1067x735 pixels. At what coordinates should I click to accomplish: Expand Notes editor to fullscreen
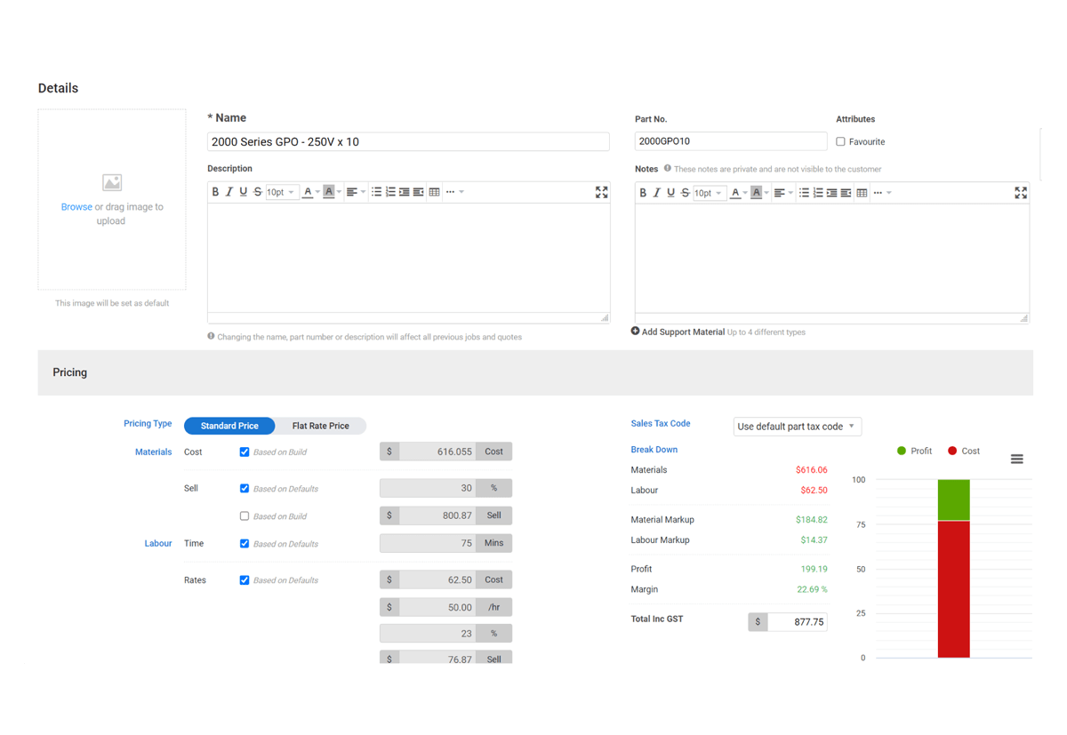click(x=1021, y=193)
